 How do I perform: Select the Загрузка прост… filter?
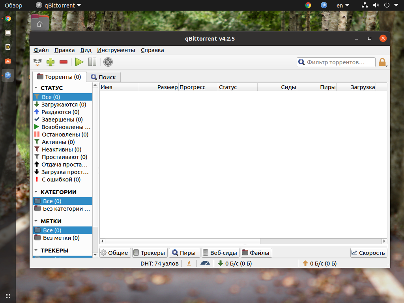click(63, 172)
